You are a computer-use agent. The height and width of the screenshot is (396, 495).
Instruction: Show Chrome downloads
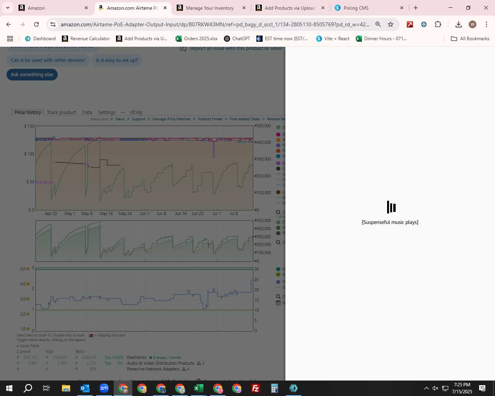click(x=459, y=24)
